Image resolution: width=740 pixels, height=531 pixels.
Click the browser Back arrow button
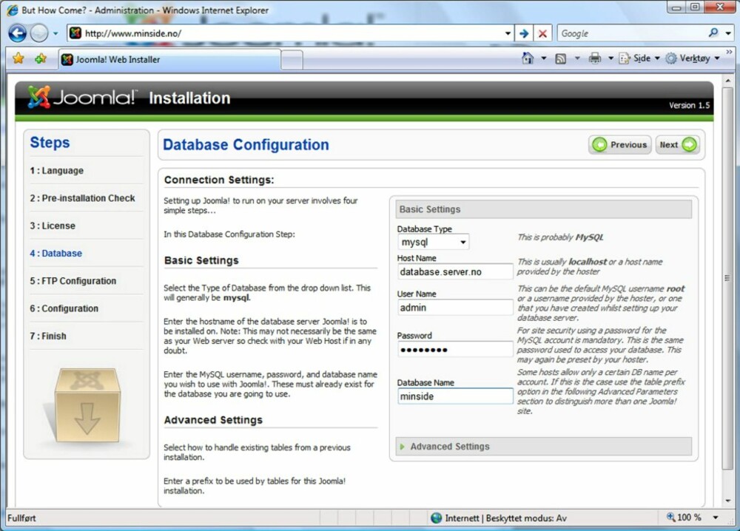pos(18,33)
